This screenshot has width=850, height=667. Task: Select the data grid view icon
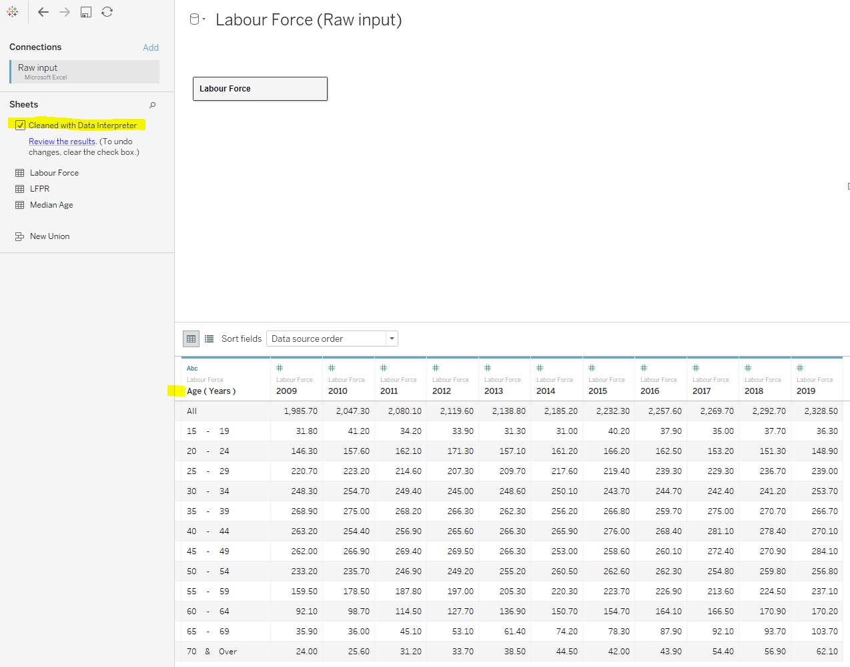(191, 339)
